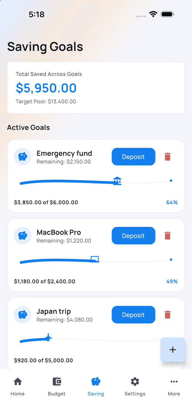Tap the piggy bank icon beside Emergency fund
192x419 pixels.
(23, 157)
